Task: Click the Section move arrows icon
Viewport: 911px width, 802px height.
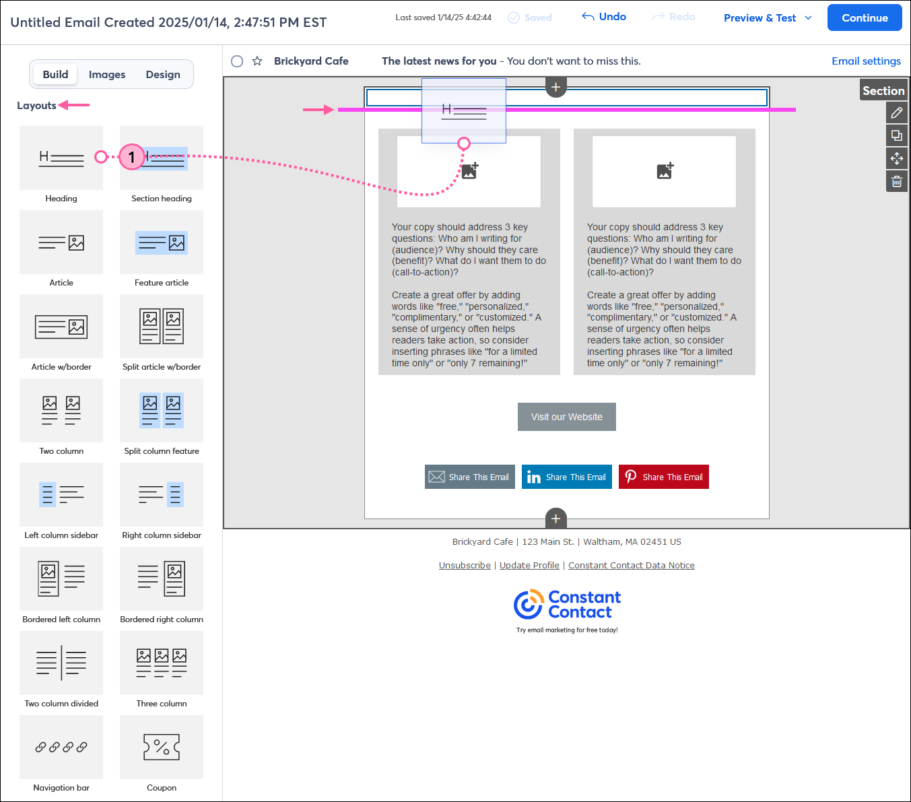Action: click(x=897, y=159)
